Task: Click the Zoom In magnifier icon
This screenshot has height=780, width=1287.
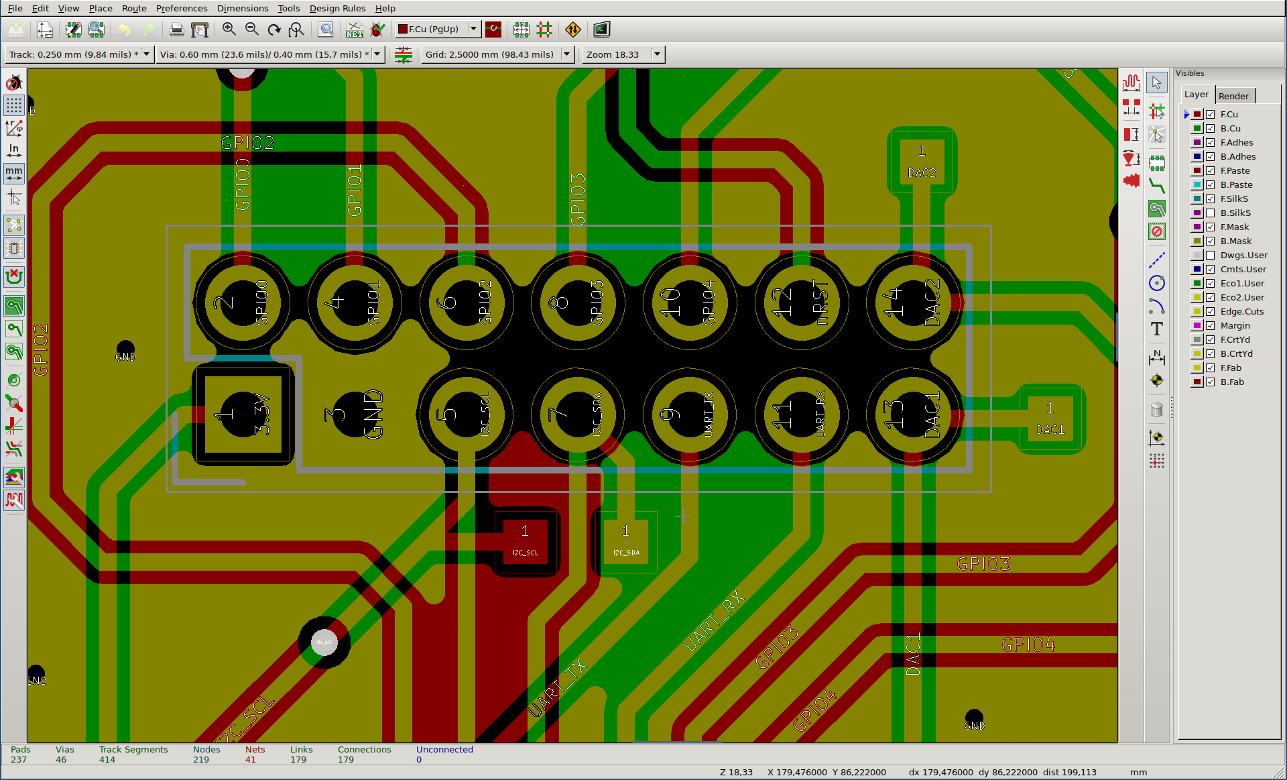Action: (x=229, y=29)
